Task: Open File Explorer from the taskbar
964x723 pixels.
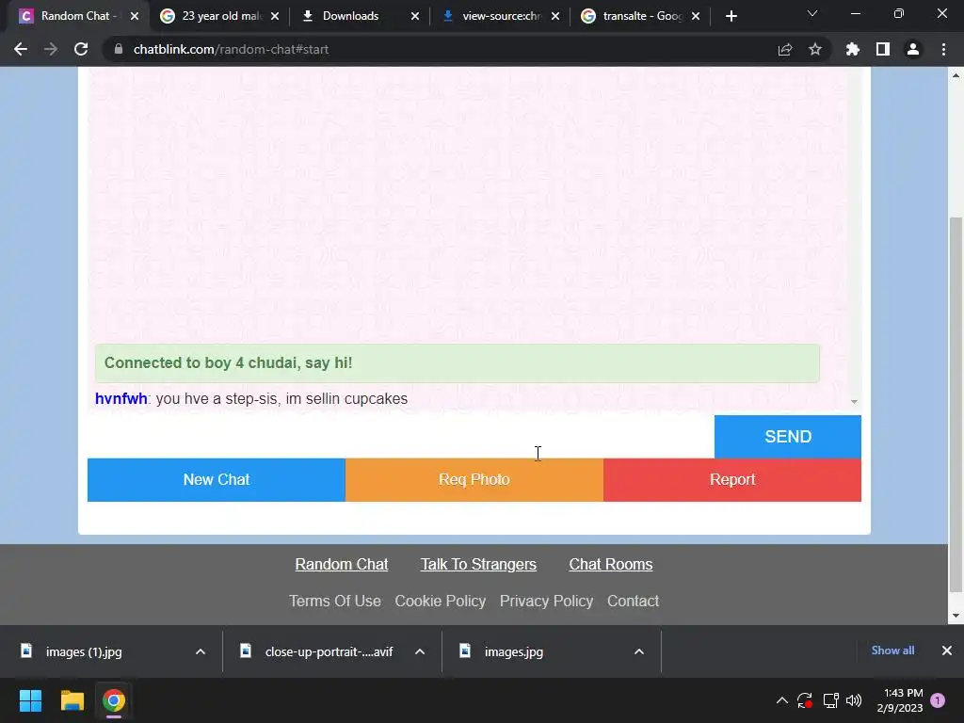Action: [72, 700]
